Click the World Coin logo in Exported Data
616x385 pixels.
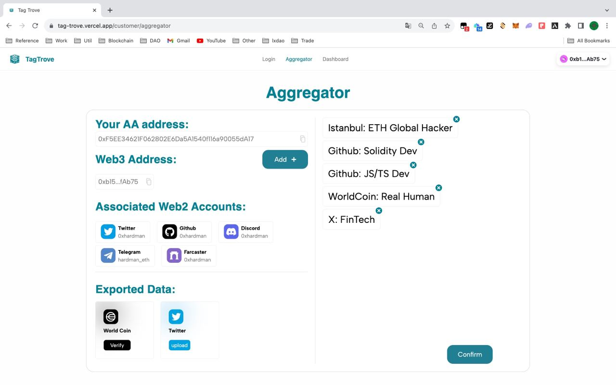(x=111, y=317)
